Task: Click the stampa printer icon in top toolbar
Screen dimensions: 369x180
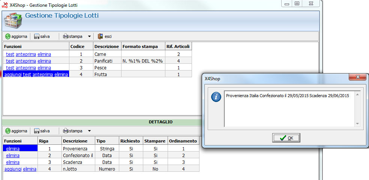Action: coord(66,36)
